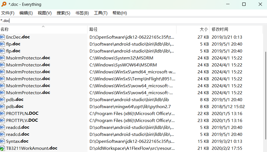
Task: Select the PROTTPLV.DOC file name
Action: [x=22, y=120]
